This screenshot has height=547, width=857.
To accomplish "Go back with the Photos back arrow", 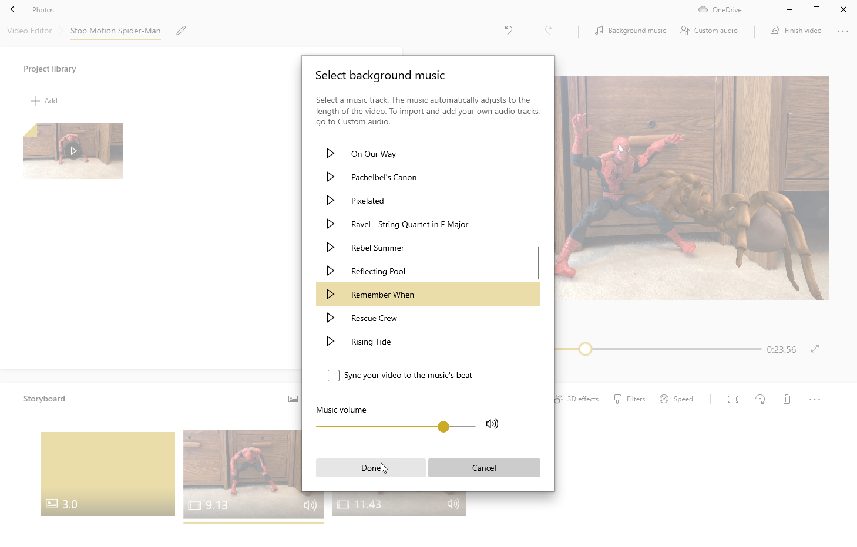I will click(14, 9).
